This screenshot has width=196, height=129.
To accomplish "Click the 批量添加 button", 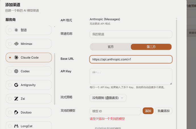I will click(164, 111).
